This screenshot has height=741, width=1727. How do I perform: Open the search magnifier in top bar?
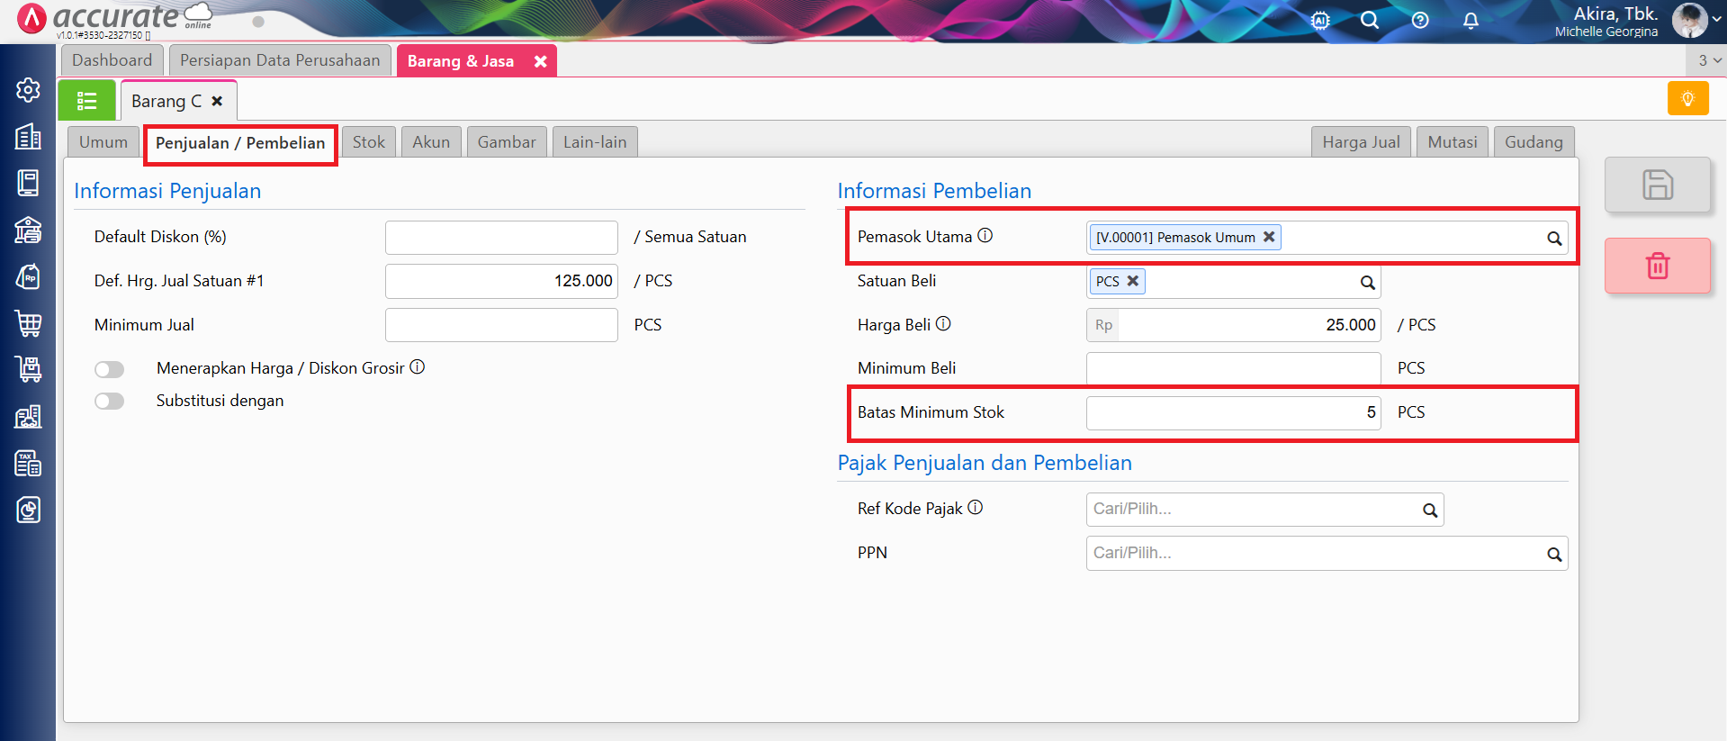[x=1369, y=21]
